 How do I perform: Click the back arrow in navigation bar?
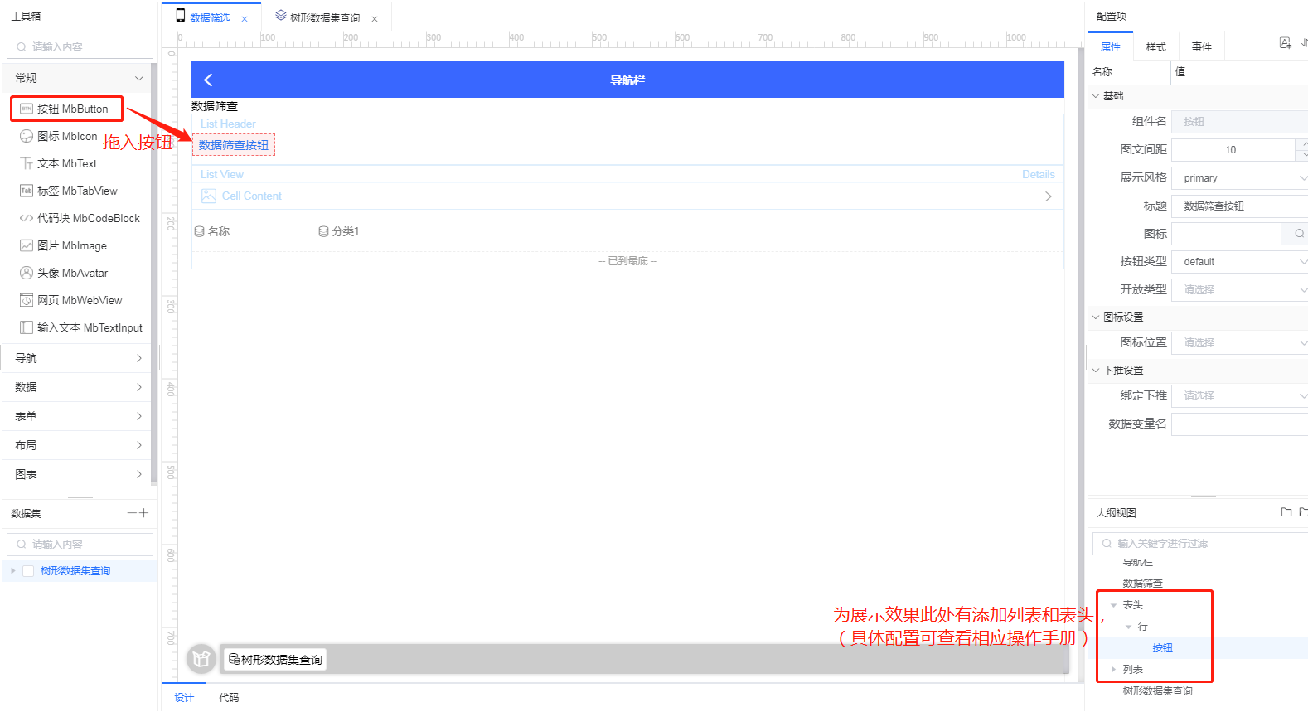pos(208,80)
